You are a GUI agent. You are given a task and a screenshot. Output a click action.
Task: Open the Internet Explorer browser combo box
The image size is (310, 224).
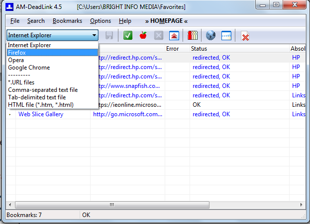[x=52, y=35]
